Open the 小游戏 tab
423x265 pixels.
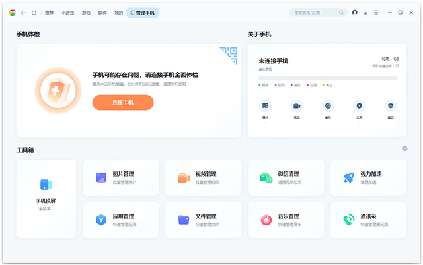click(67, 13)
